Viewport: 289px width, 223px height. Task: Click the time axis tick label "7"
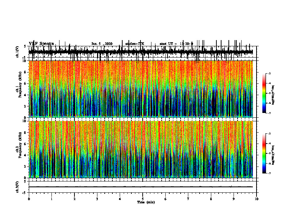188,199
